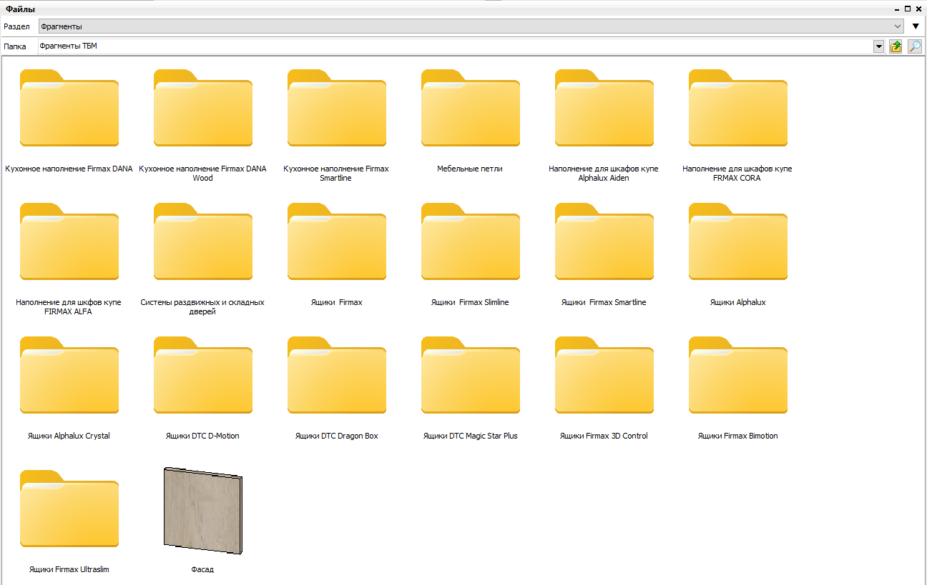Open the black triangle panel menu

tap(916, 26)
